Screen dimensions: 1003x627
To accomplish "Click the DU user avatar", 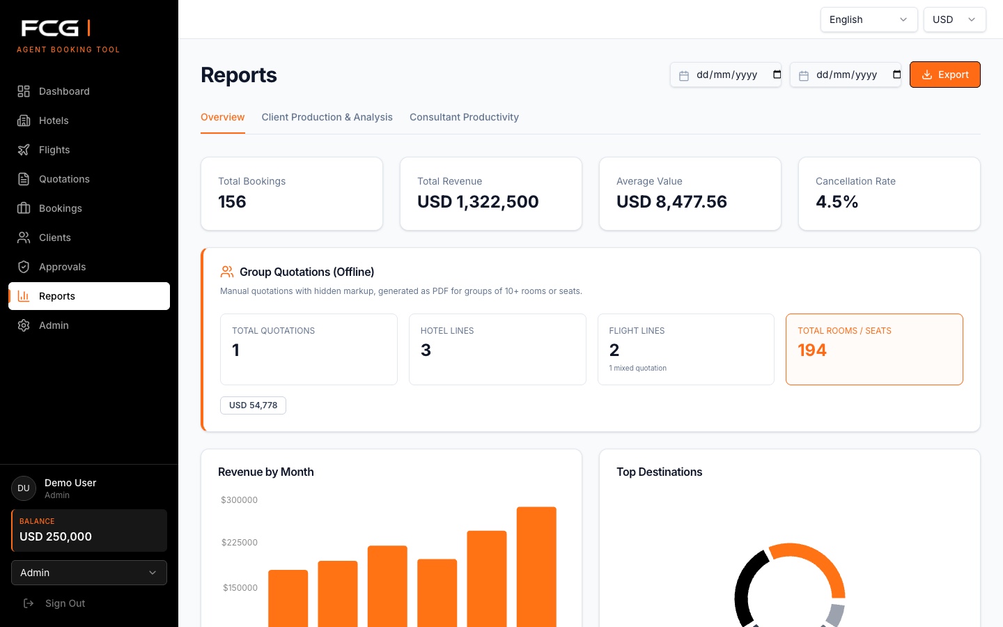I will (24, 488).
